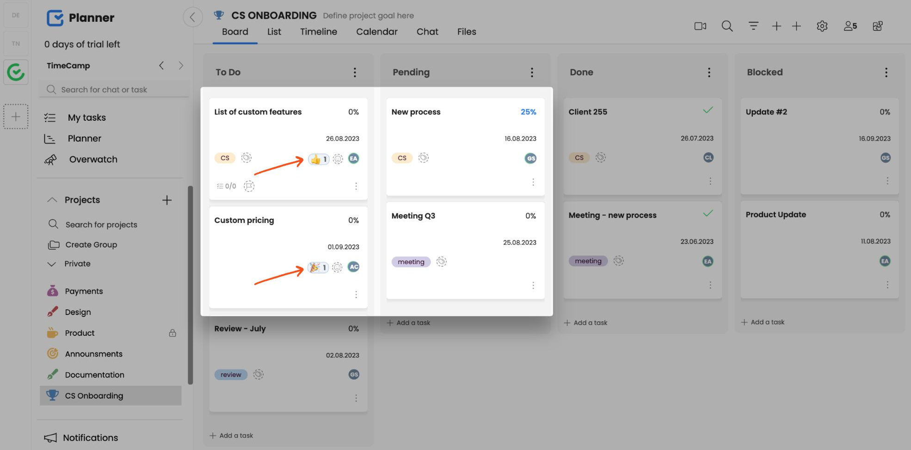911x450 pixels.
Task: Switch to the Calendar tab
Action: 376,31
